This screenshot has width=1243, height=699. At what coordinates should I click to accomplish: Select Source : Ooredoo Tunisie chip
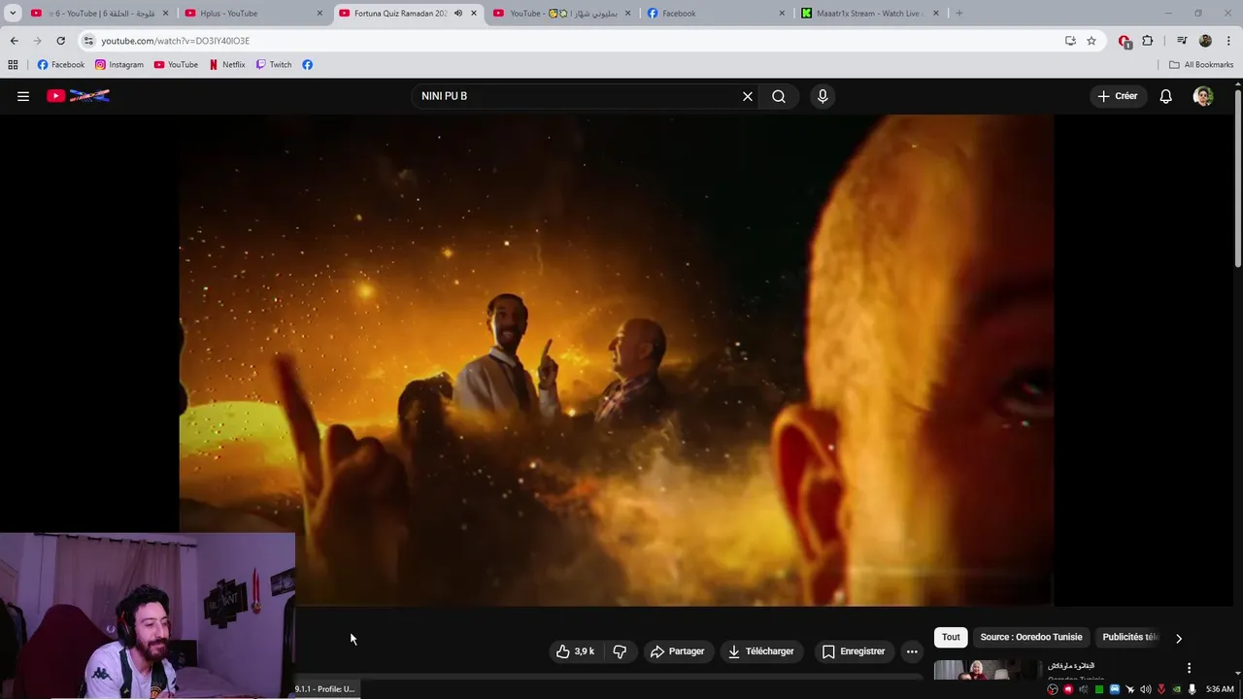coord(1030,637)
